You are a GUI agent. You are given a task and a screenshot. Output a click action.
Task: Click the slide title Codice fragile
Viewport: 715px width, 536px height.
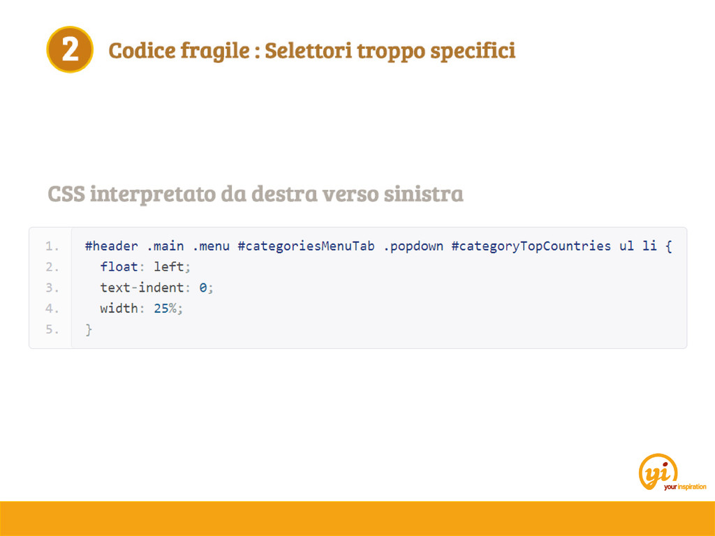[312, 50]
